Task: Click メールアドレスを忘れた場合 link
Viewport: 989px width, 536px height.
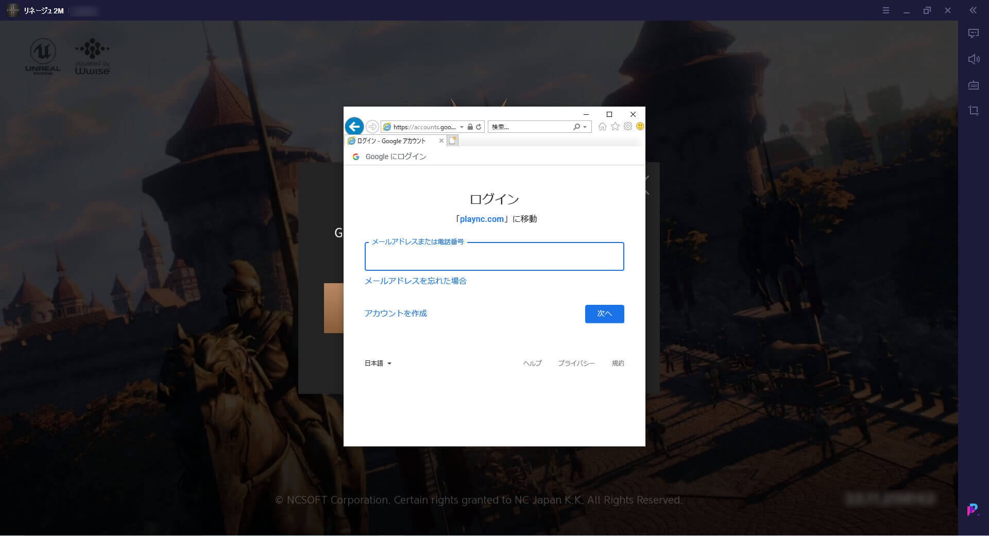Action: click(415, 281)
